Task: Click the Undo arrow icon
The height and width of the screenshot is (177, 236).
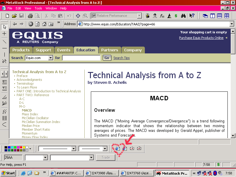Action: pos(69,16)
